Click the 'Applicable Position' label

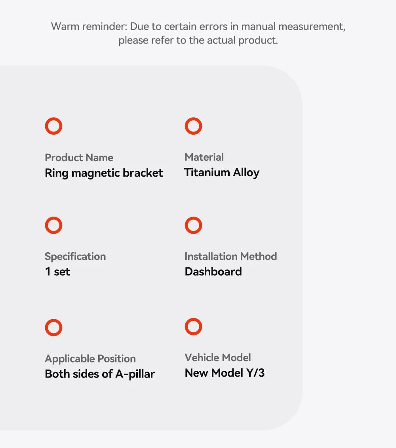click(90, 359)
